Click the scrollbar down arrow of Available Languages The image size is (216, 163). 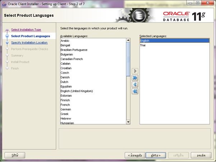coord(128,122)
